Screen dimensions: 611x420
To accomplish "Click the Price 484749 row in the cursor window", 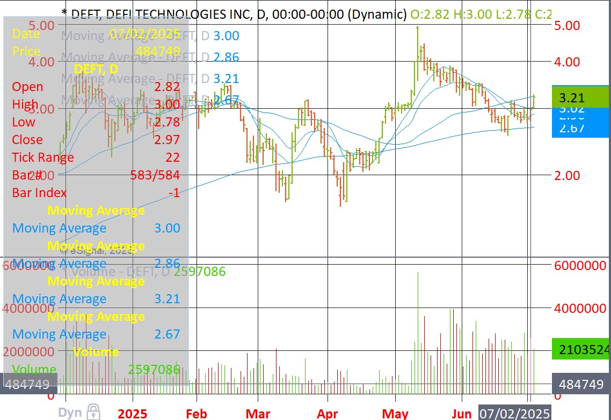I will pos(96,51).
